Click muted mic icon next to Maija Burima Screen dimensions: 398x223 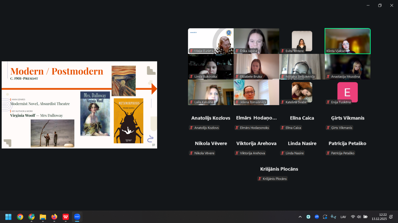(x=191, y=51)
